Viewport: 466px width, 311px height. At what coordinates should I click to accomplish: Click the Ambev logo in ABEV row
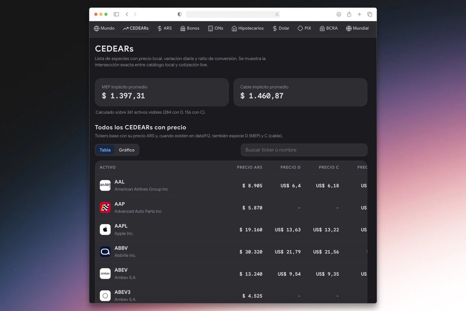pos(105,274)
